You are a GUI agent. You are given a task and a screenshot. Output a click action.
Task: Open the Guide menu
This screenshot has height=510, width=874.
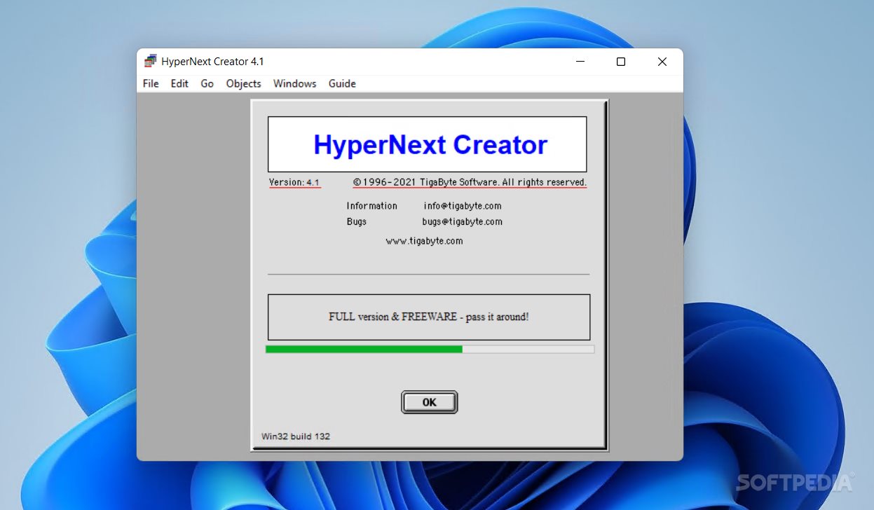pyautogui.click(x=342, y=83)
